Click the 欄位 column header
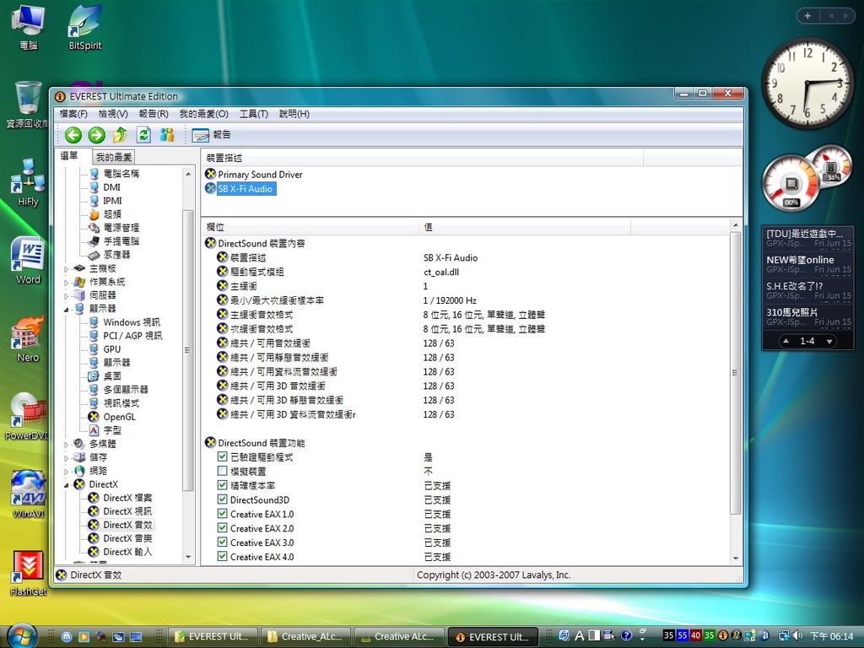 [x=310, y=227]
